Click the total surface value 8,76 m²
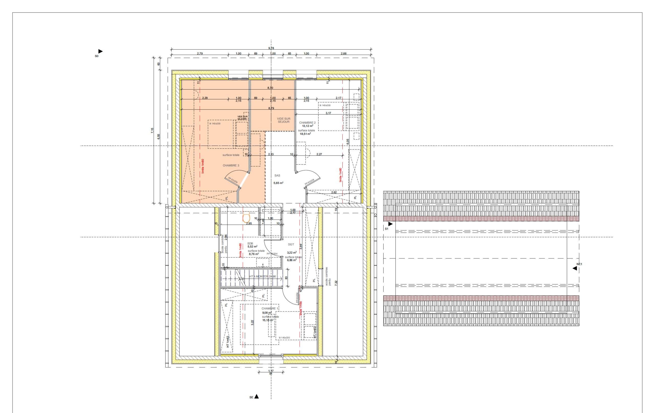655x413 pixels. [254, 254]
